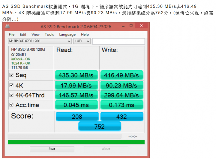Click the 0.173 ms write access time
Viewport: 216px width, 159px height.
tap(122, 105)
